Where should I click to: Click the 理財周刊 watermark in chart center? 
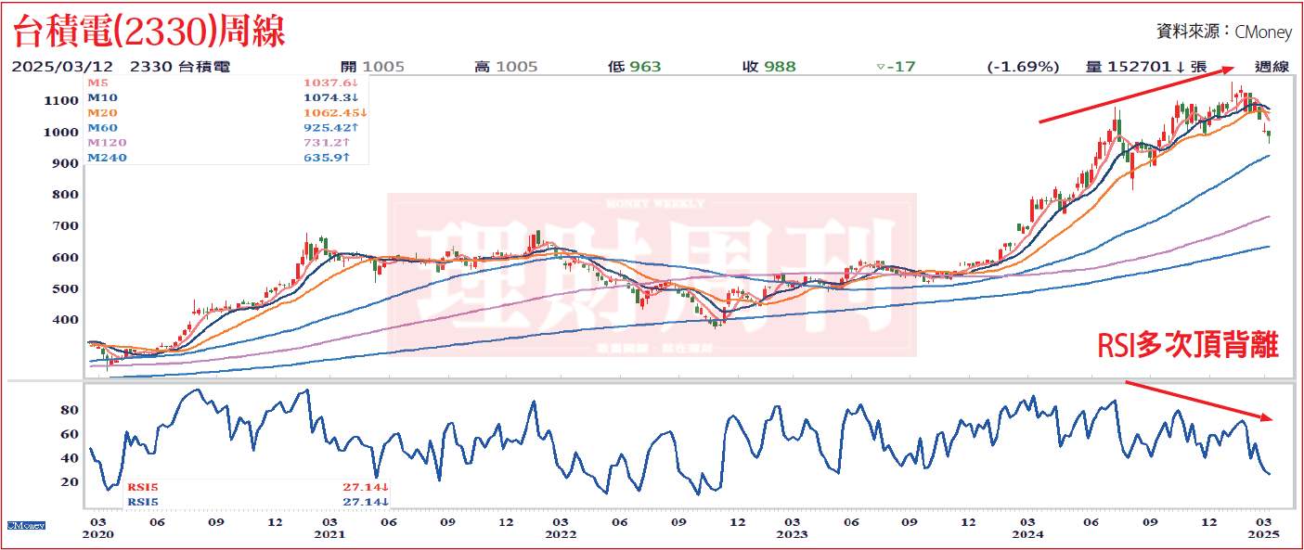(651, 275)
